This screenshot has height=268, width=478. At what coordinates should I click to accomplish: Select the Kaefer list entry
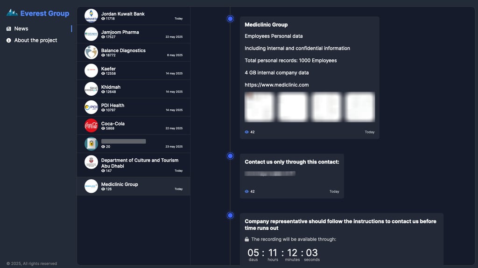click(x=134, y=71)
